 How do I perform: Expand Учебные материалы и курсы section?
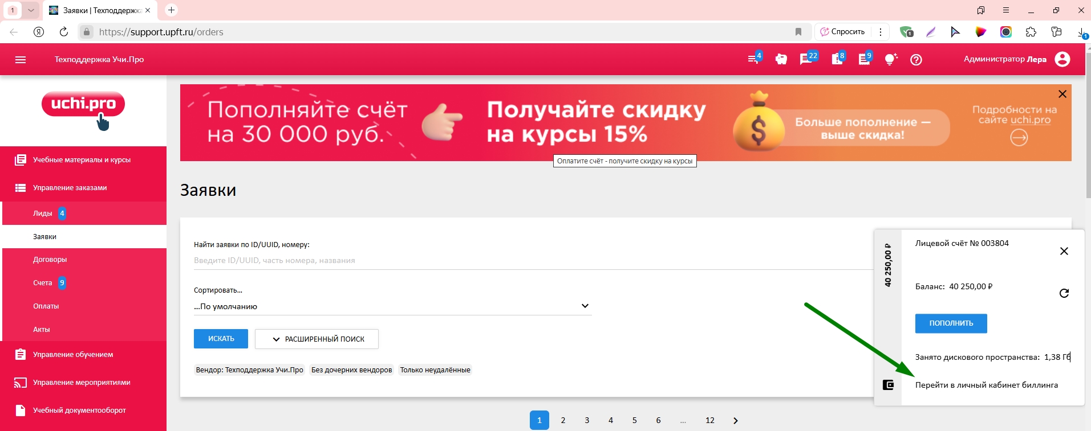pos(83,160)
